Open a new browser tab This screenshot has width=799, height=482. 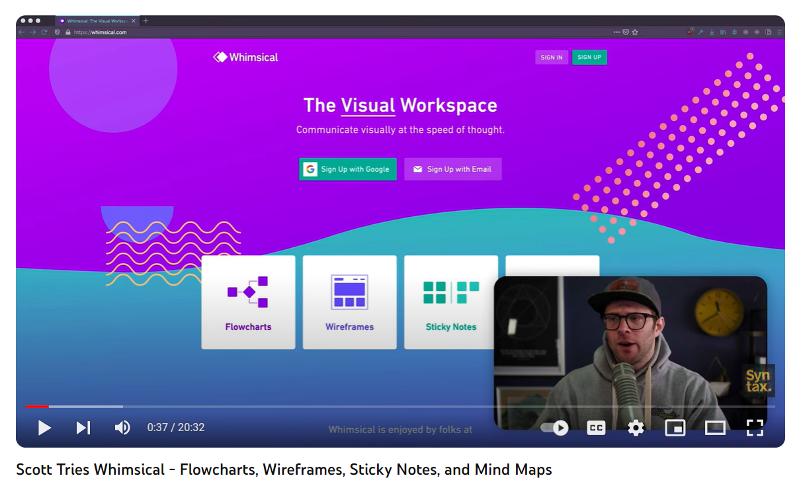[146, 20]
